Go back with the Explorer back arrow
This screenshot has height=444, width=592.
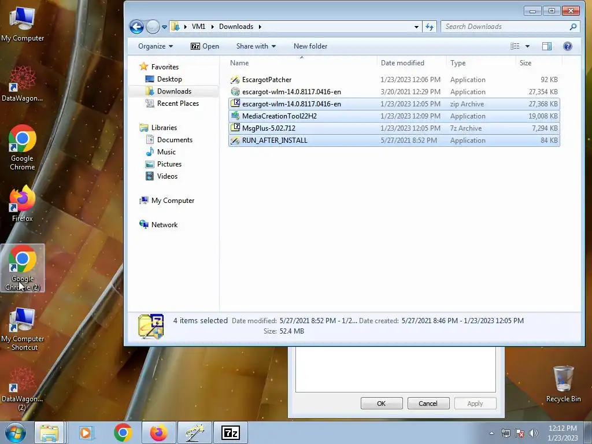(136, 27)
